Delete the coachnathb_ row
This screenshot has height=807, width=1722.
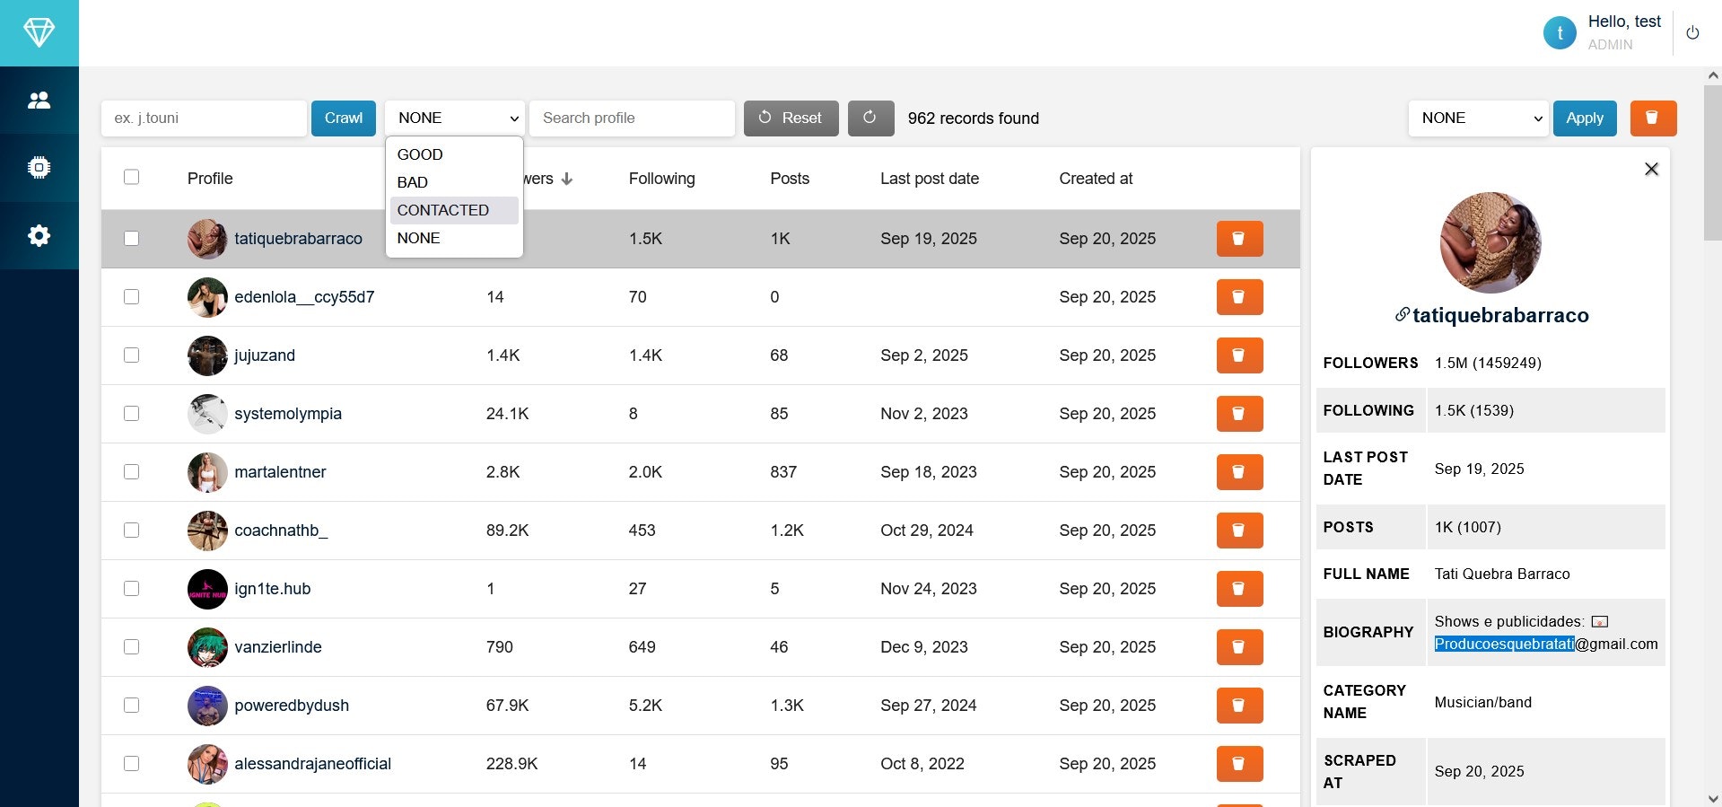click(1239, 531)
